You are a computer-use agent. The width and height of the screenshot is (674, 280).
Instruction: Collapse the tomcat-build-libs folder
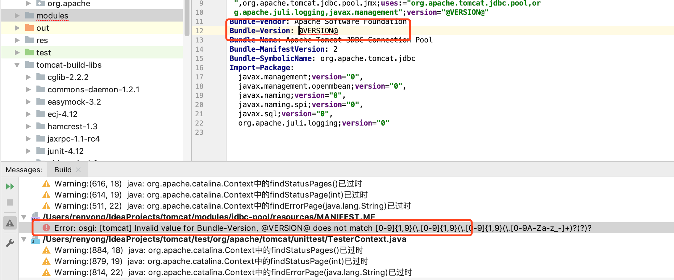pos(17,65)
